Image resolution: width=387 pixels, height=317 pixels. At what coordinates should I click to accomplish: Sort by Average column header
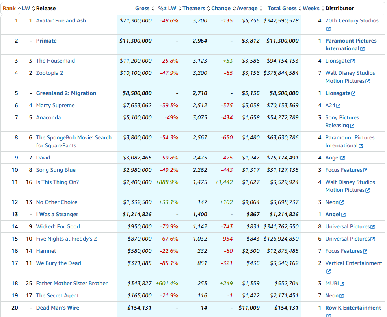tap(247, 8)
